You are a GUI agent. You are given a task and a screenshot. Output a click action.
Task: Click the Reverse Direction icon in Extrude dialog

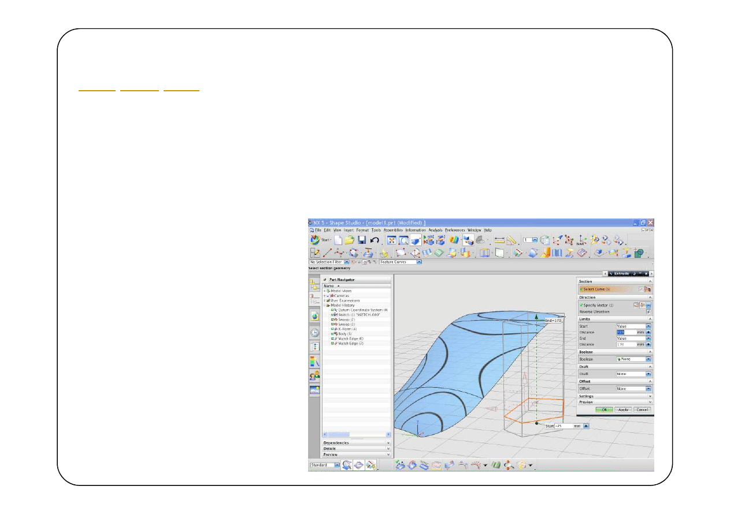(649, 311)
